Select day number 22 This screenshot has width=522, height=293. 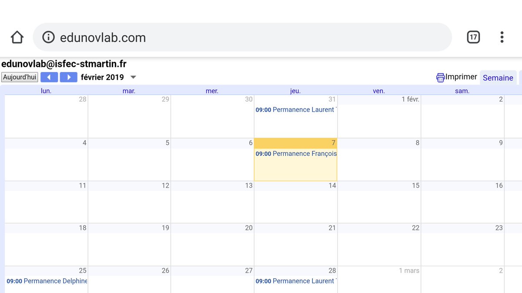pyautogui.click(x=415, y=228)
